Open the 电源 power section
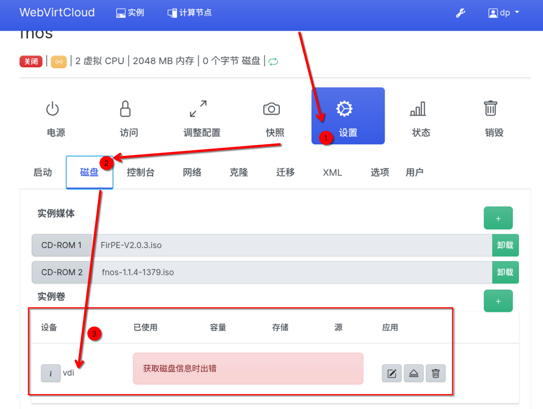Viewport: 543px width, 409px height. click(x=56, y=119)
